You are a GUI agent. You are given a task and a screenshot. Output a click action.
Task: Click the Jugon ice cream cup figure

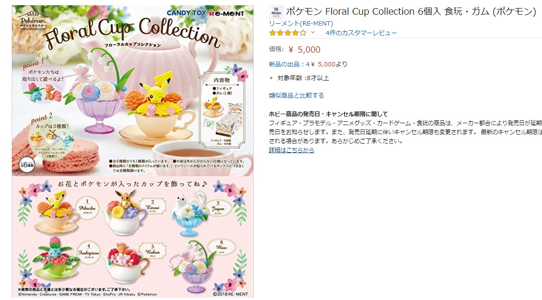[189, 213]
